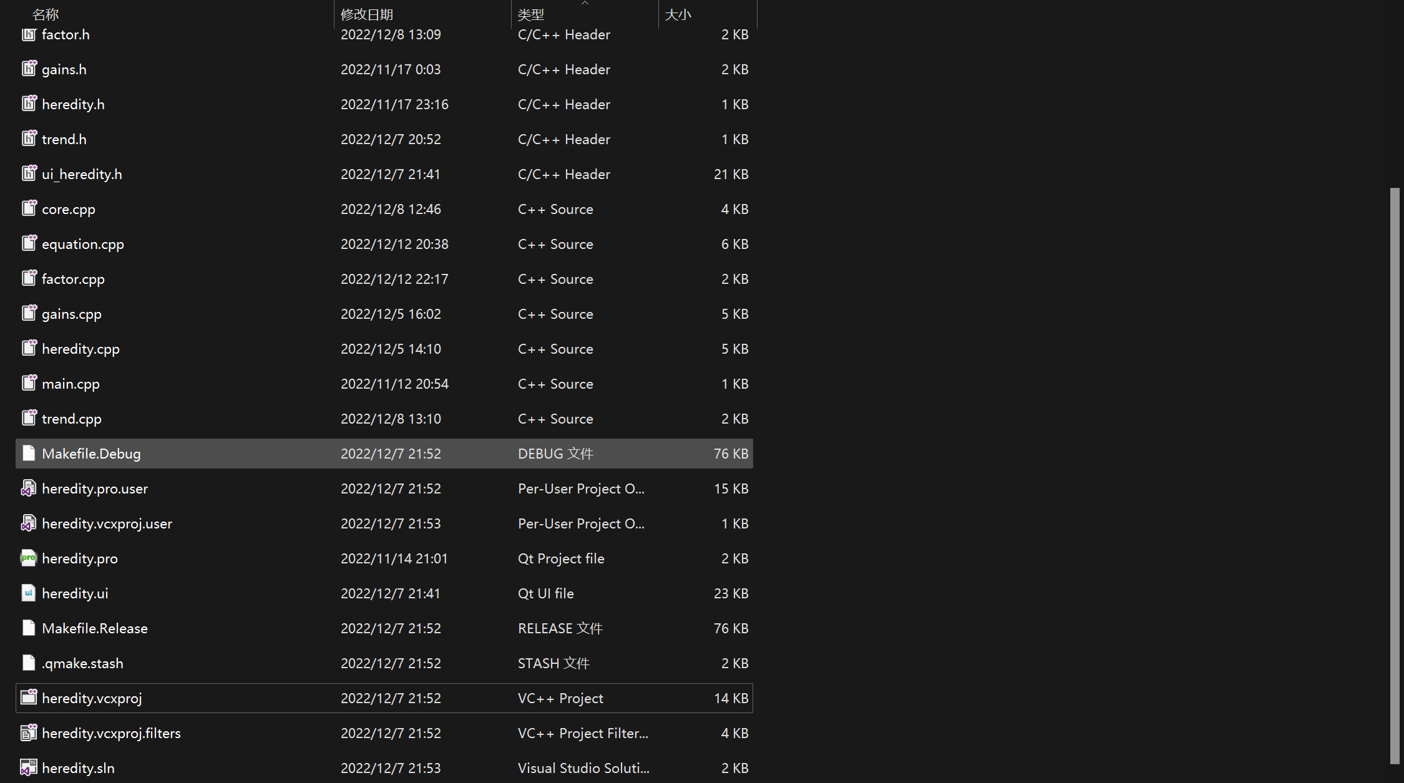This screenshot has height=783, width=1404.
Task: Click the green heredity.pro Qt project icon
Action: [x=29, y=558]
